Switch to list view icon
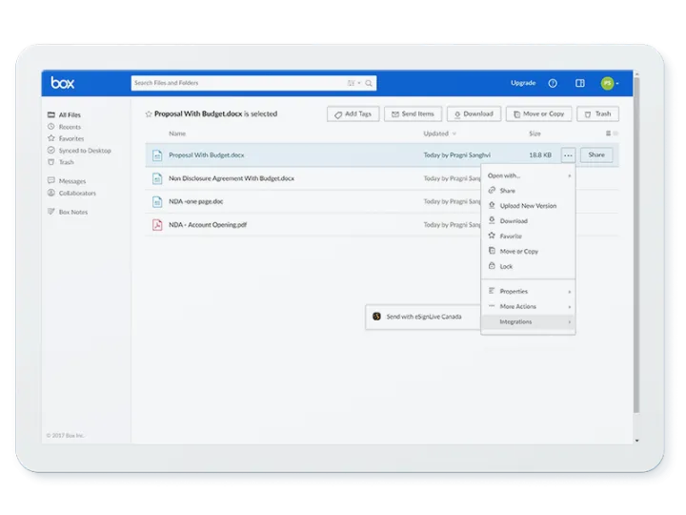 click(x=608, y=134)
